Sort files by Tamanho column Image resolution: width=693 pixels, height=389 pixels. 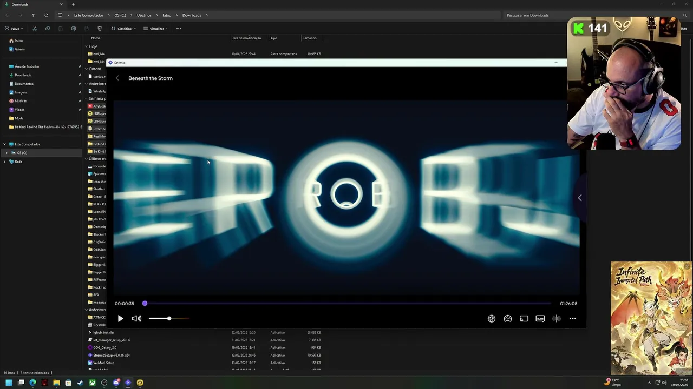coord(310,38)
